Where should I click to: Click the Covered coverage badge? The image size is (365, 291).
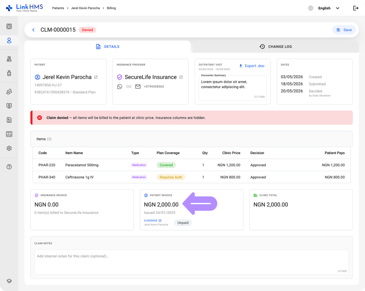(166, 165)
